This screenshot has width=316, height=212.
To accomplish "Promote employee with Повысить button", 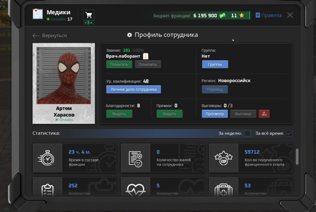I will [119, 64].
